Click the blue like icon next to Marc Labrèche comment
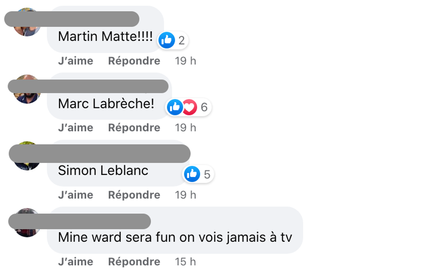This screenshot has height=272, width=435. (175, 107)
